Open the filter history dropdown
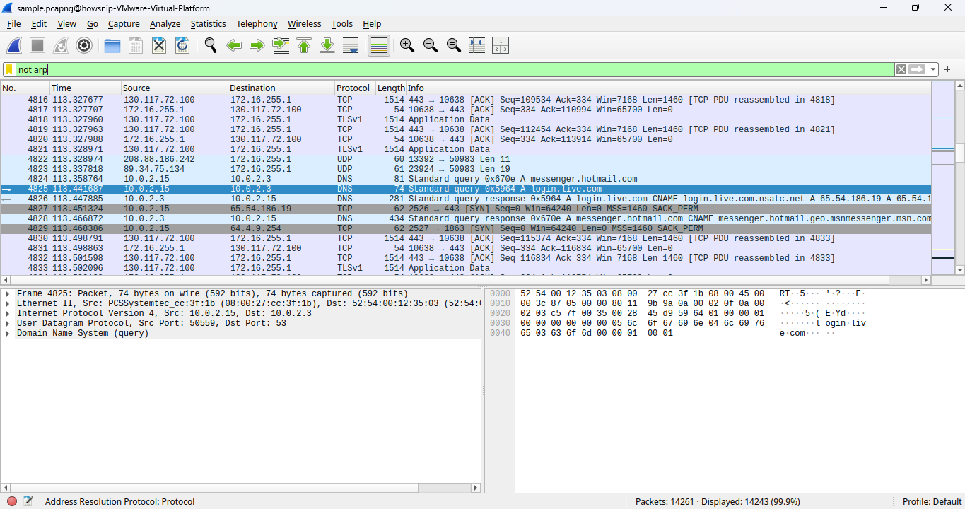Viewport: 965px width, 509px height. pyautogui.click(x=934, y=69)
